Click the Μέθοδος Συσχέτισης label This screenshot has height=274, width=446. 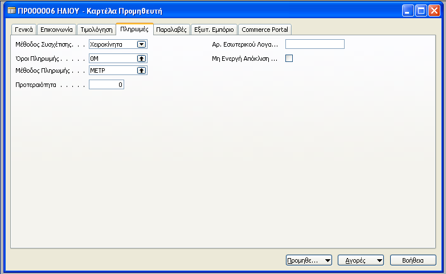(44, 44)
